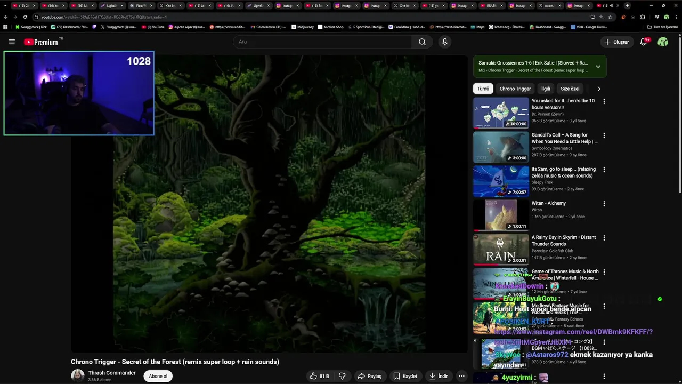Click the Paylaş share button

point(369,376)
